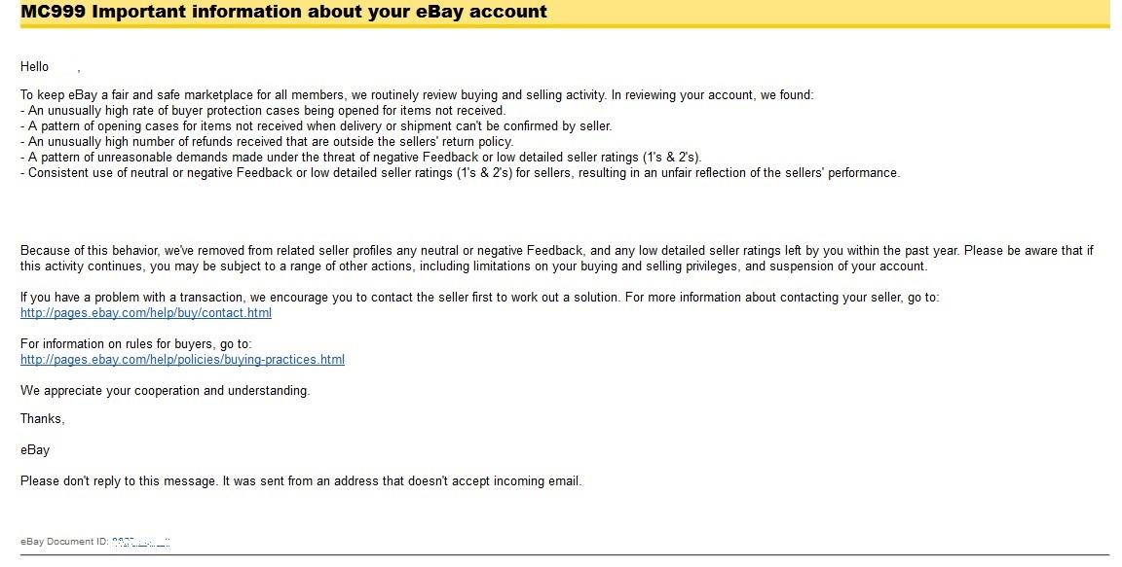1122x567 pixels.
Task: Click the unusually high buyer protection cases bullet
Action: click(x=263, y=111)
